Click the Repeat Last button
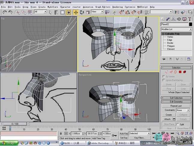The height and width of the screenshot is (146, 194). tap(176, 106)
